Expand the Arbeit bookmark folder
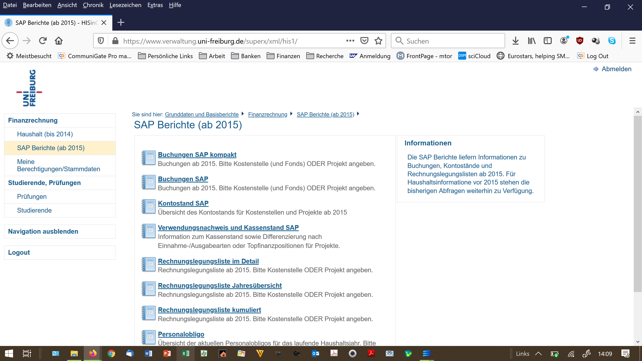642x361 pixels. (212, 56)
